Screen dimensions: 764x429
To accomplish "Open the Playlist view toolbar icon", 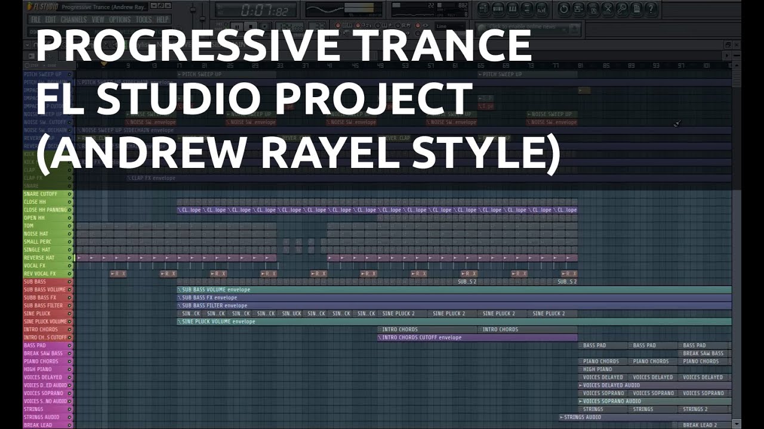I will 483,9.
